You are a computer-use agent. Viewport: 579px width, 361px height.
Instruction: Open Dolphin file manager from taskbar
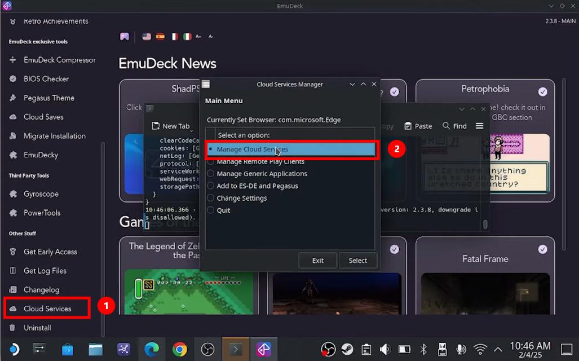[96, 349]
